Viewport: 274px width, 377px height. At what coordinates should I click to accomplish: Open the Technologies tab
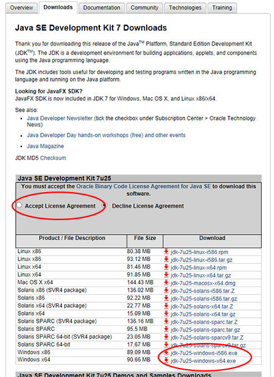[185, 8]
